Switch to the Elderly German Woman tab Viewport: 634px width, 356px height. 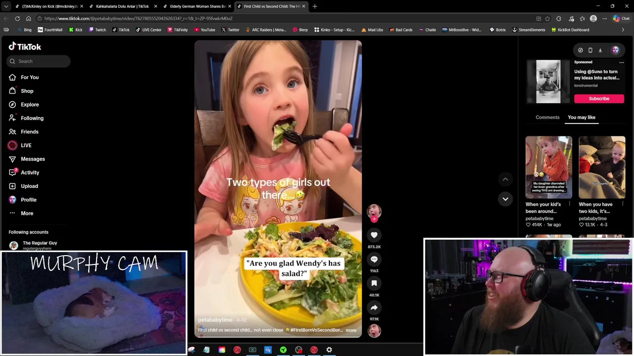(x=197, y=6)
